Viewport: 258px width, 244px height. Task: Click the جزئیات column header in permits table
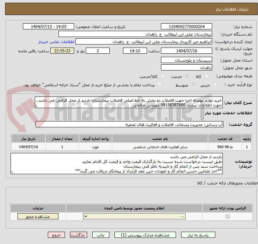(38, 208)
